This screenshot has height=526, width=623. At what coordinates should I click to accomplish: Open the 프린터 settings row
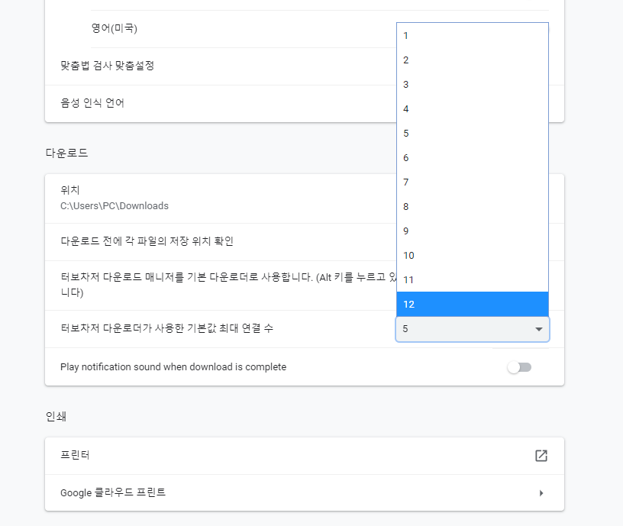click(x=305, y=456)
